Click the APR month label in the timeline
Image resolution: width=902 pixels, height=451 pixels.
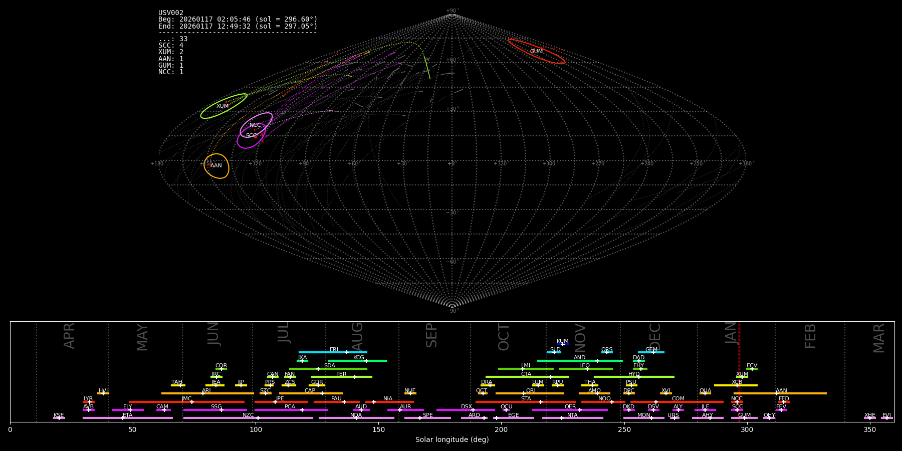click(70, 336)
